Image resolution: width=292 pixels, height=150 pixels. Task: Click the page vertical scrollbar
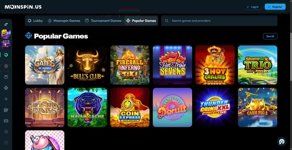(291, 57)
